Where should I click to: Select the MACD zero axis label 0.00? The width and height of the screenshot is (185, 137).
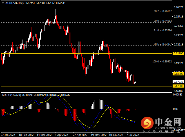click(x=176, y=109)
